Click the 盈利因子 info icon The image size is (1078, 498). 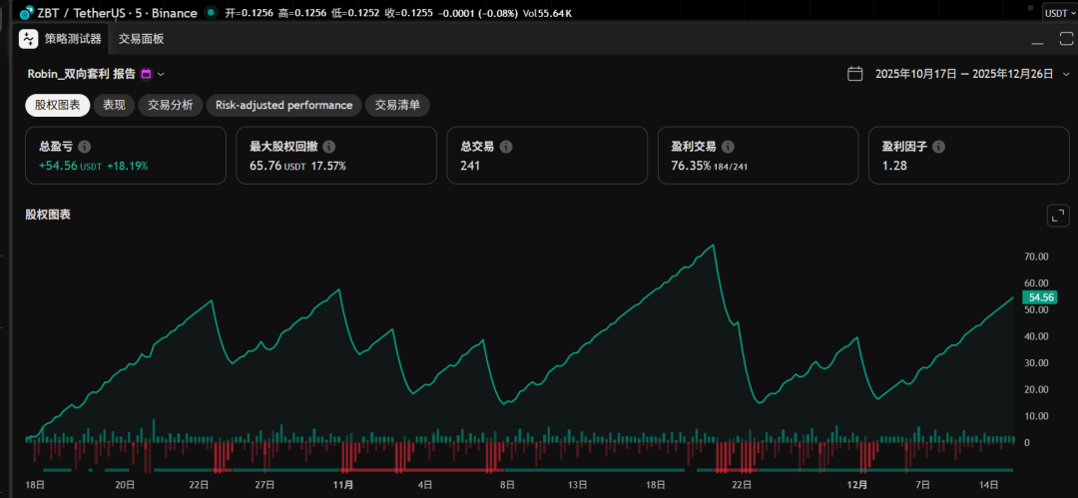pos(938,147)
